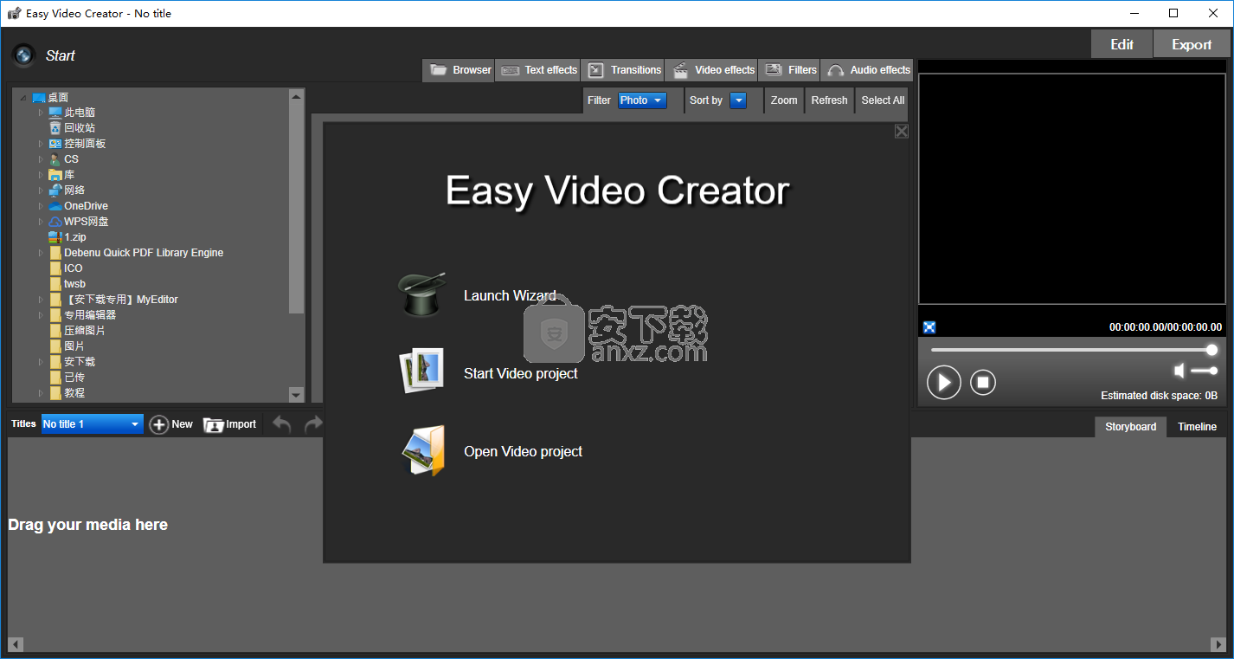The height and width of the screenshot is (659, 1234).
Task: Close the Easy Video Creator welcome panel
Action: point(901,132)
